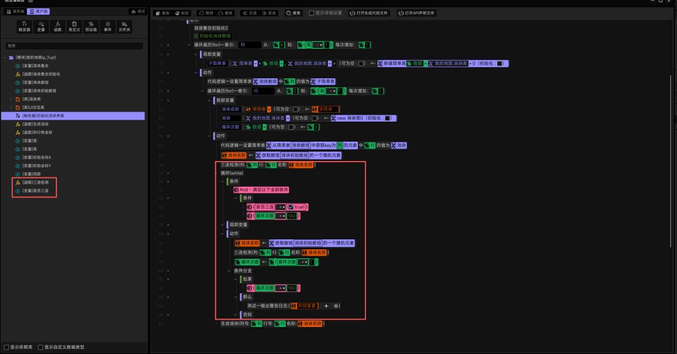Viewport: 677px width, 354px height.
Task: Enable the 显示详细设置 checkbox
Action: point(312,13)
